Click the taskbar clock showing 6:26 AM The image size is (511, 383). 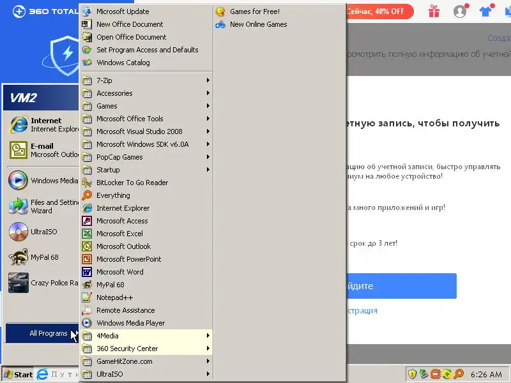click(x=486, y=374)
